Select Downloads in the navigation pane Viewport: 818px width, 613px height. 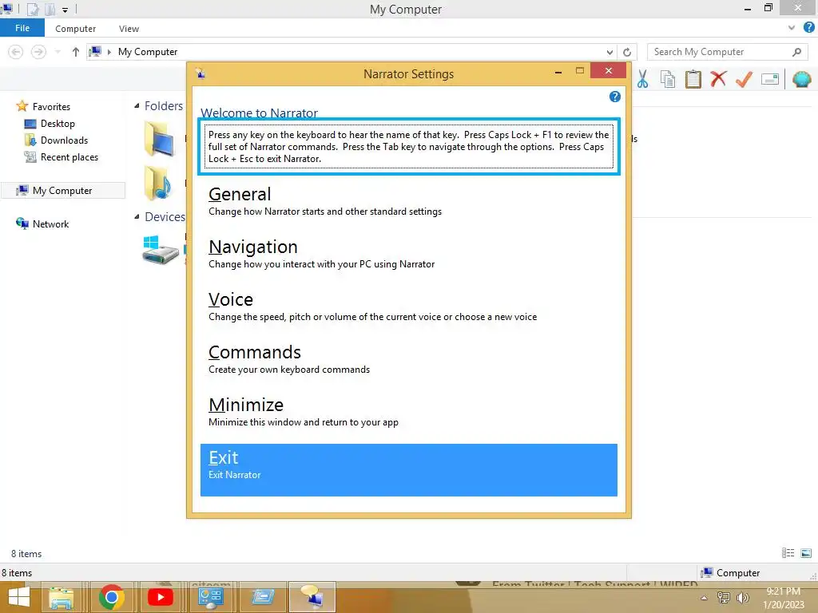point(64,140)
